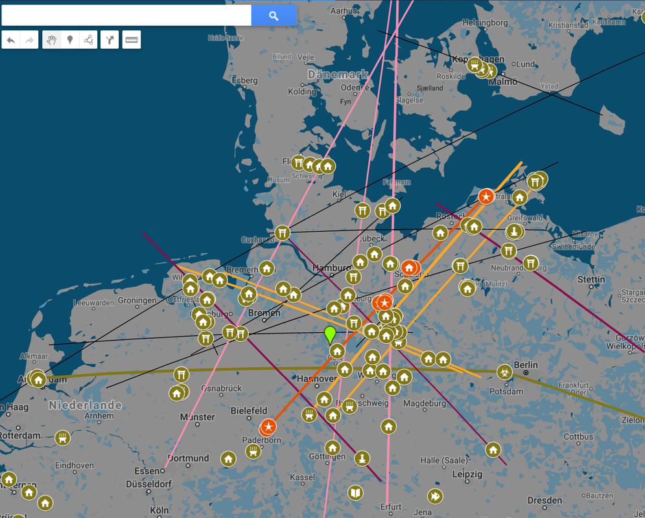Focus the map search input field
Image resolution: width=645 pixels, height=518 pixels.
126,16
